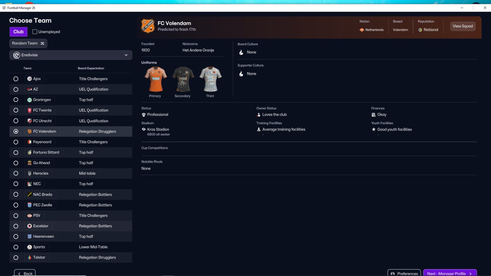Viewport: 491px width, 276px height.
Task: Click the Board Culture flame icon
Action: [x=241, y=52]
